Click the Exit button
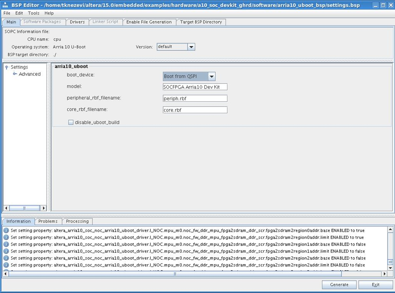Viewport: 395px width, 293px height. [375, 285]
